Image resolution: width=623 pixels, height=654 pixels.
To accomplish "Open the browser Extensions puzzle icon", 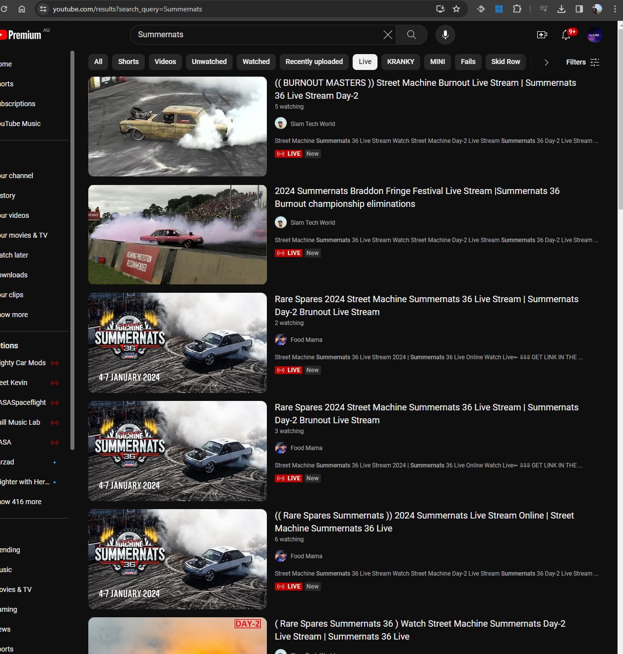I will (517, 9).
